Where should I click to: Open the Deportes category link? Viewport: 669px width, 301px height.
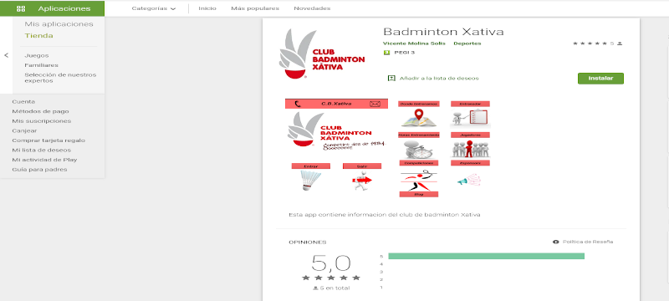pos(467,43)
